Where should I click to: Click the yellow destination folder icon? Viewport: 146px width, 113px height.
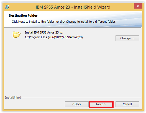tap(16, 35)
